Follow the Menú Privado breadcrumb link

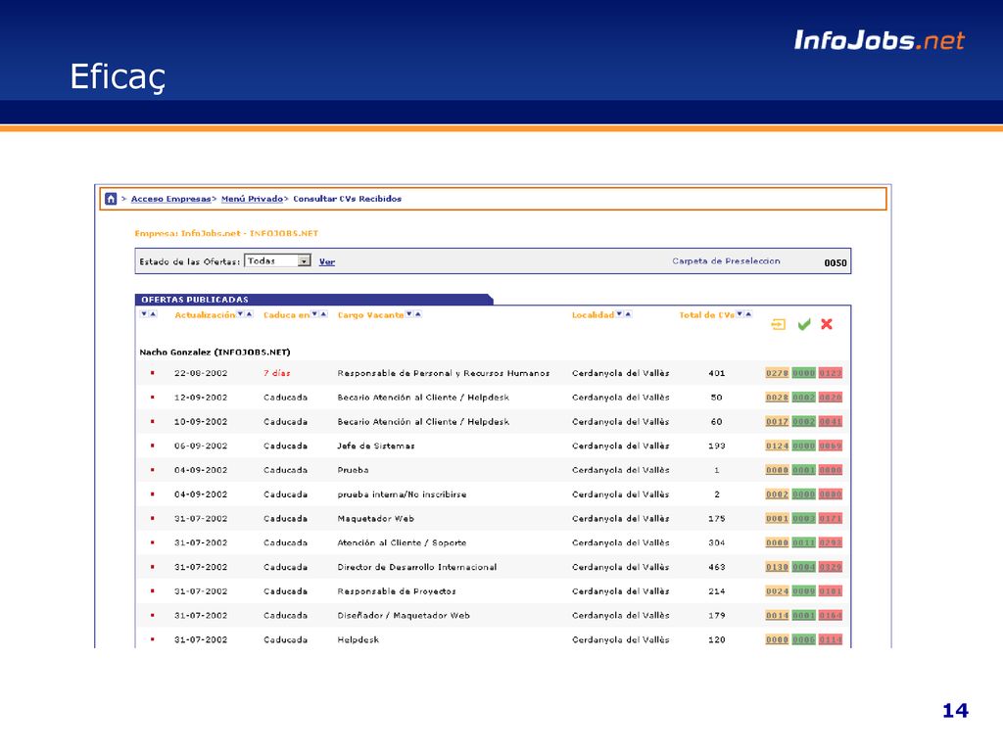click(252, 199)
